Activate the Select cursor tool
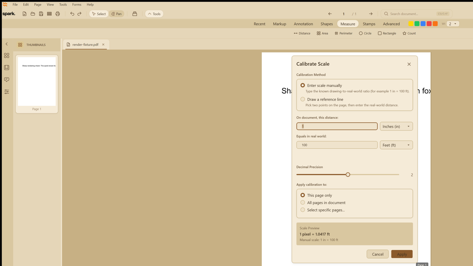 99,14
